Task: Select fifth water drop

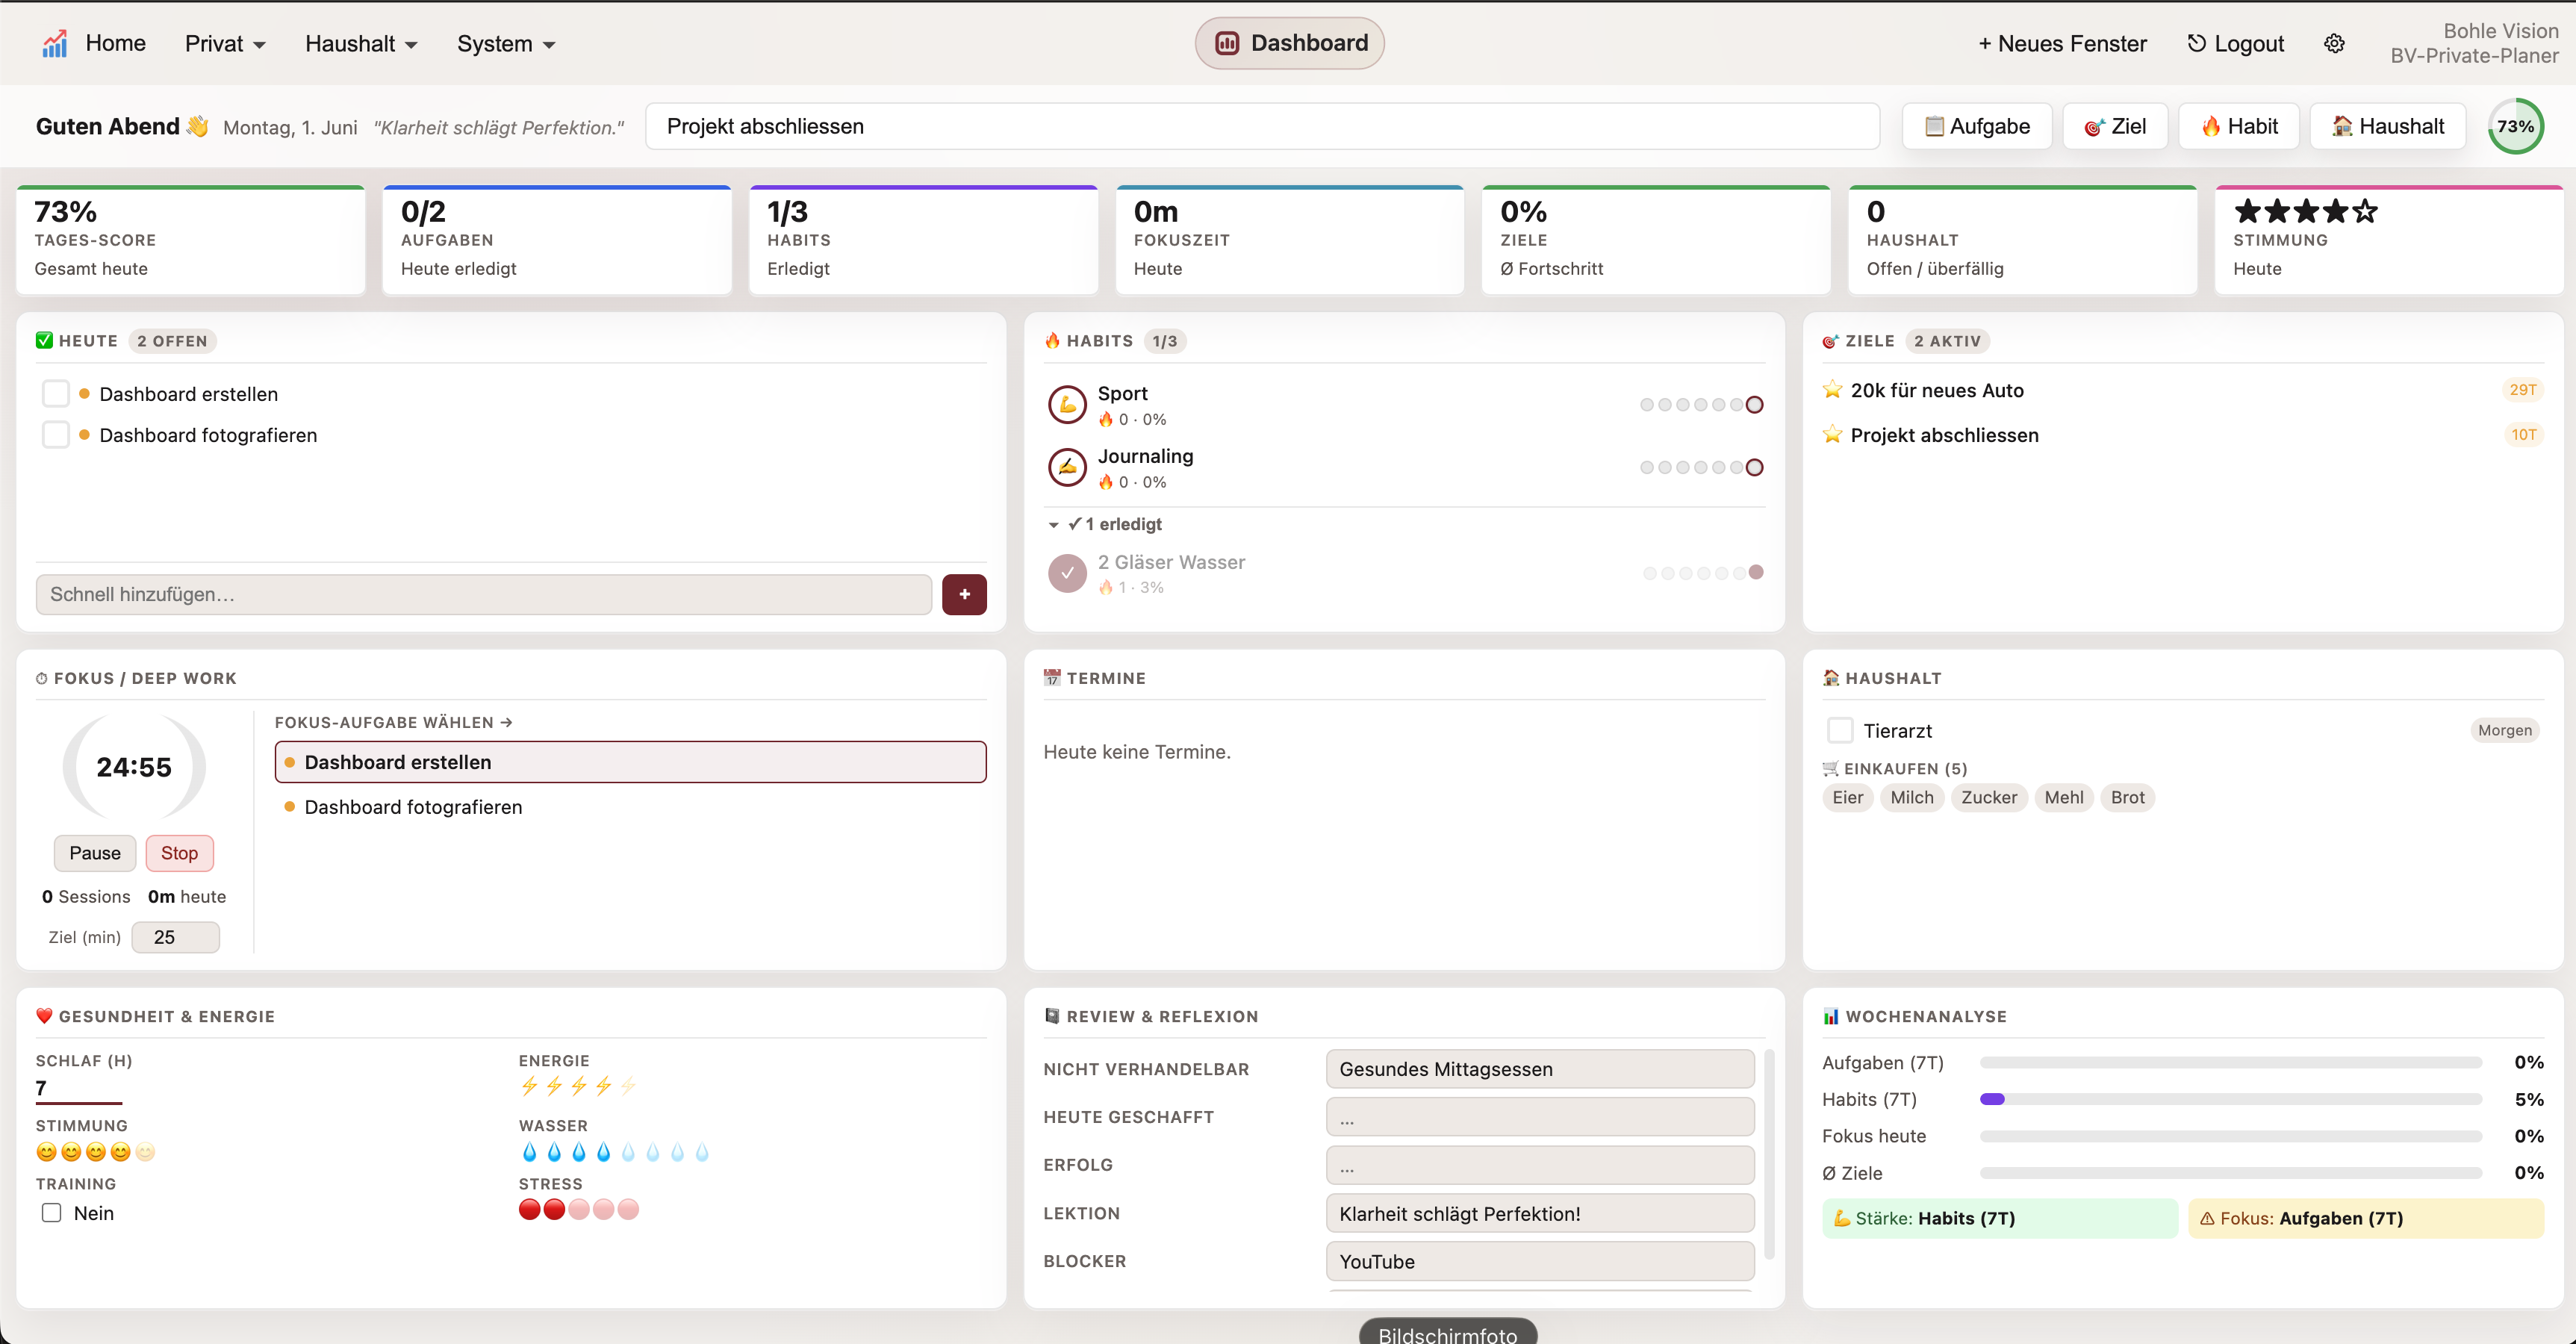Action: (x=628, y=1152)
